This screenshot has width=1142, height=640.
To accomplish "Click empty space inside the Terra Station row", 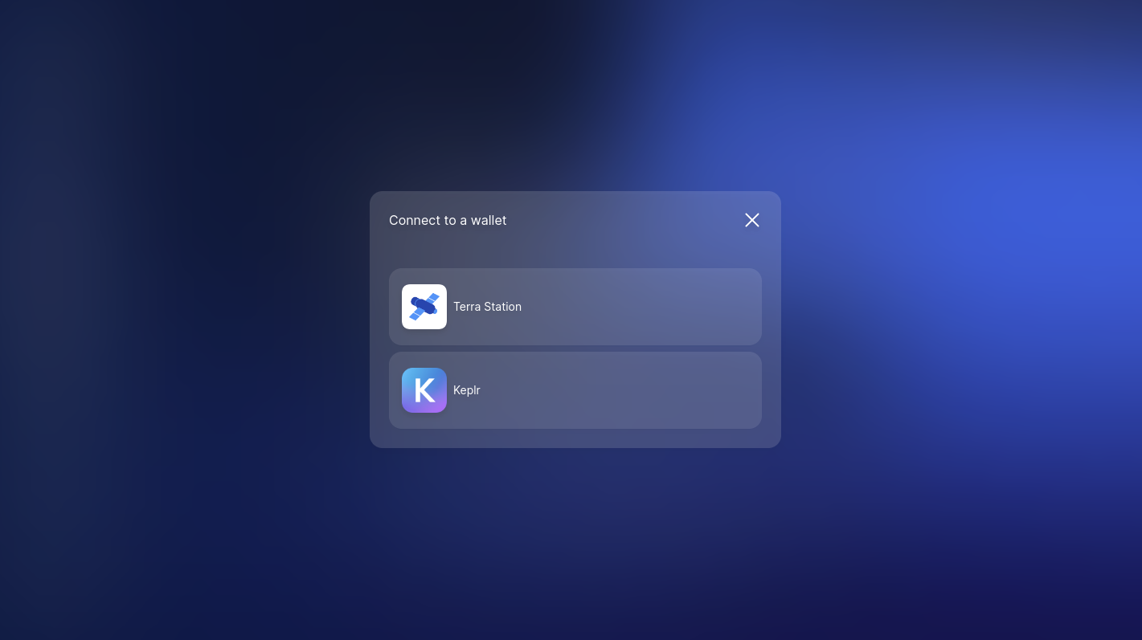I will pyautogui.click(x=643, y=307).
